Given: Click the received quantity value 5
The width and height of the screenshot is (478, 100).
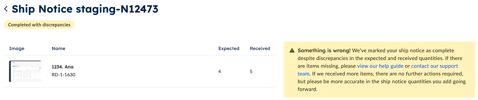Looking at the screenshot, I should point(251,71).
